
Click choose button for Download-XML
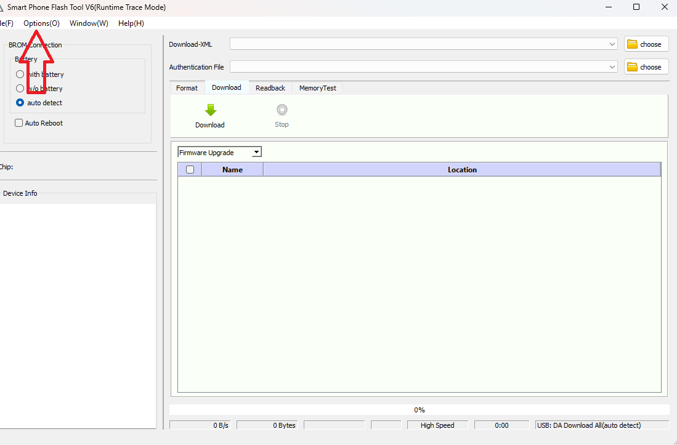(646, 44)
